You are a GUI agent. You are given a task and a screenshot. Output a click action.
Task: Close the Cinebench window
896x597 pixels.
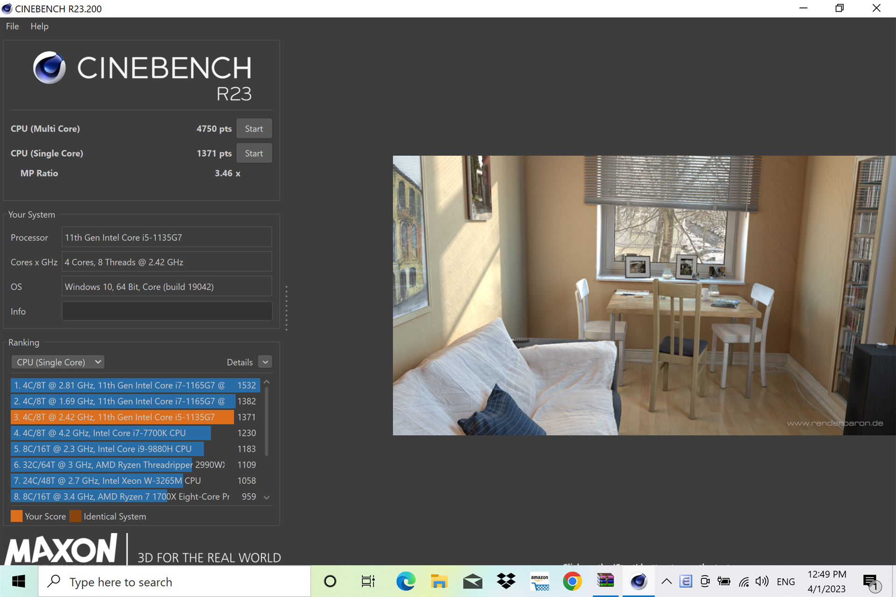[x=876, y=8]
